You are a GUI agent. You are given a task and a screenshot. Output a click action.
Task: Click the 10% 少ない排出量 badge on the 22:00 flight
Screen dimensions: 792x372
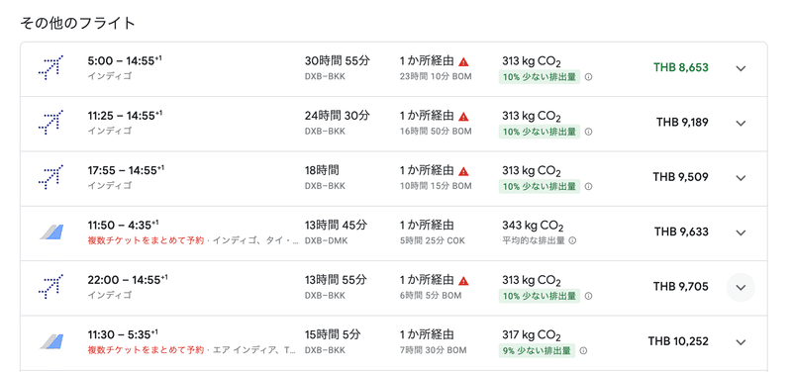[x=540, y=296]
